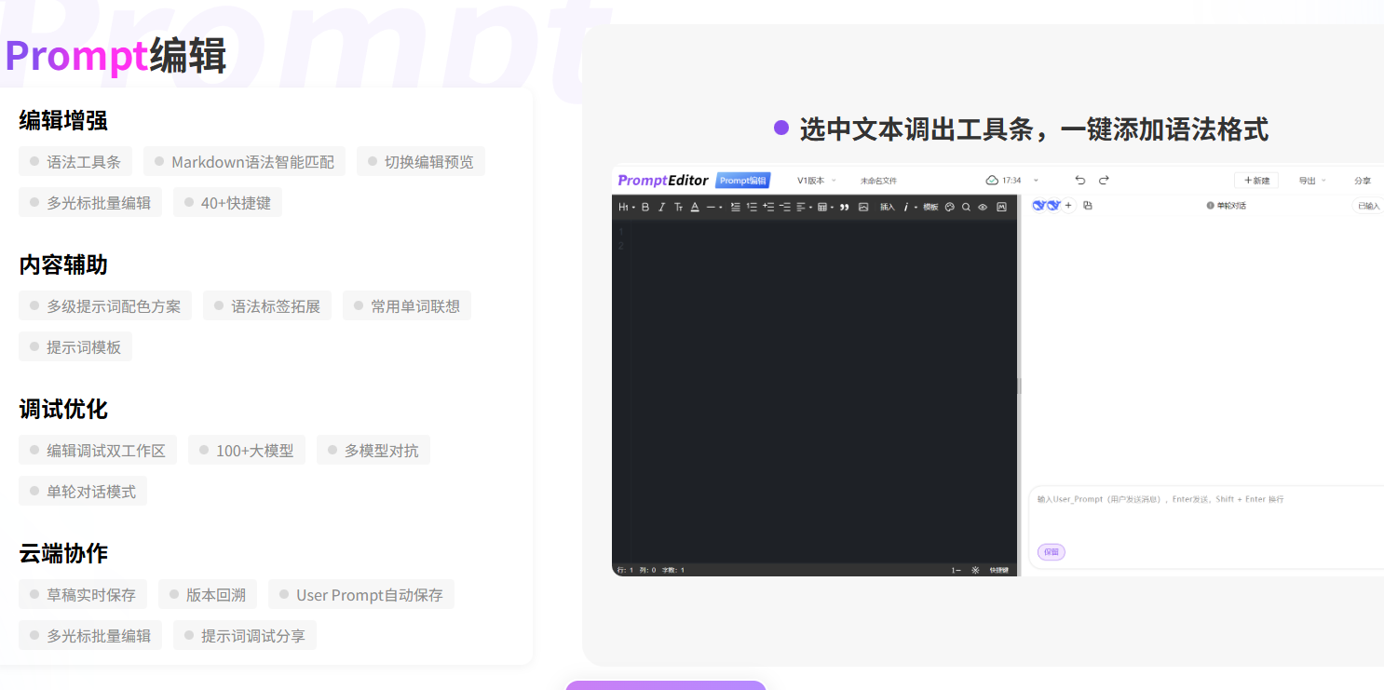Toggle editor preview with the eye icon
Screen dimensions: 1384x690
coord(983,207)
